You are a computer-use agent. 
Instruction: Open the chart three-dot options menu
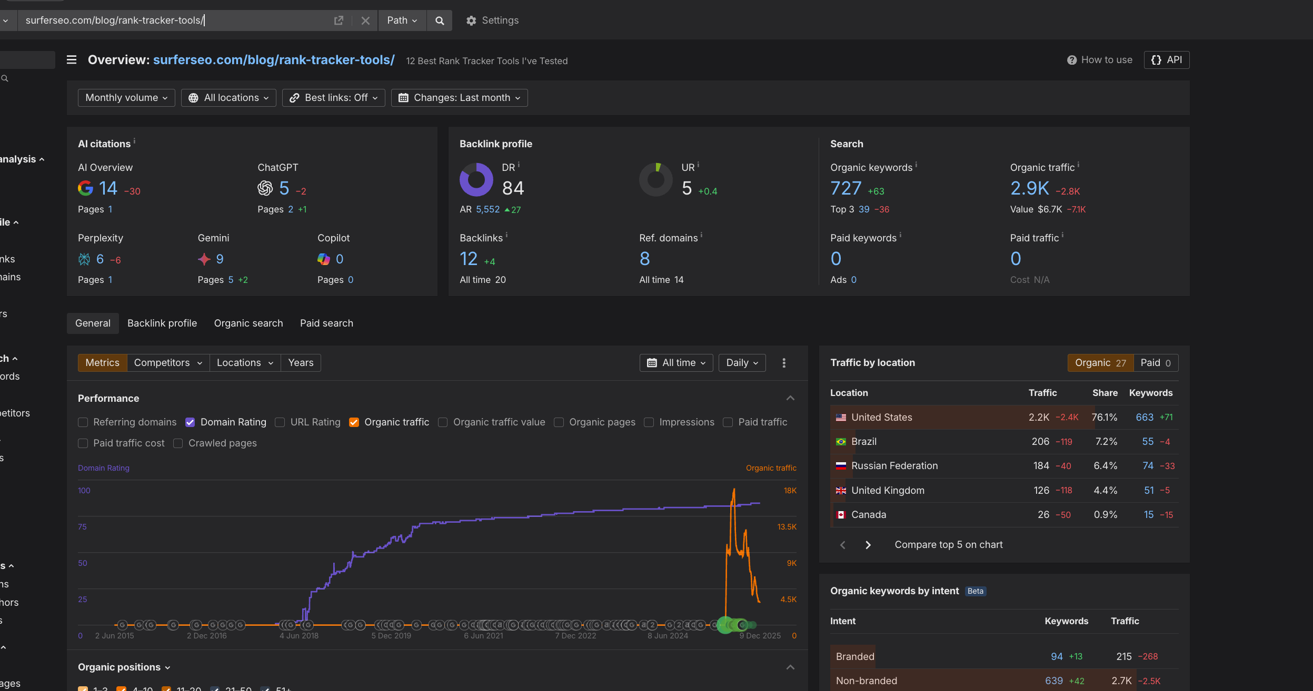tap(784, 363)
